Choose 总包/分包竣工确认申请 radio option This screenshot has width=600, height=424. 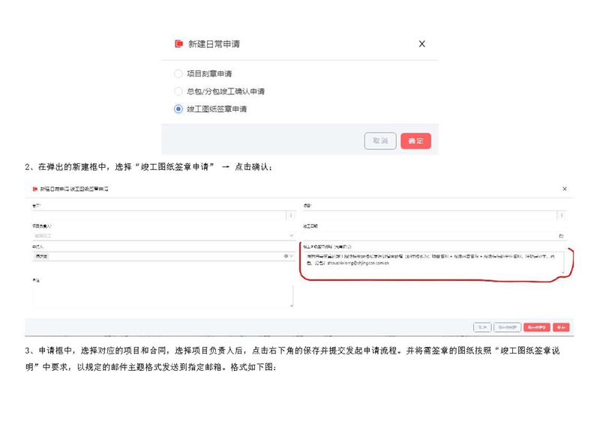point(178,91)
